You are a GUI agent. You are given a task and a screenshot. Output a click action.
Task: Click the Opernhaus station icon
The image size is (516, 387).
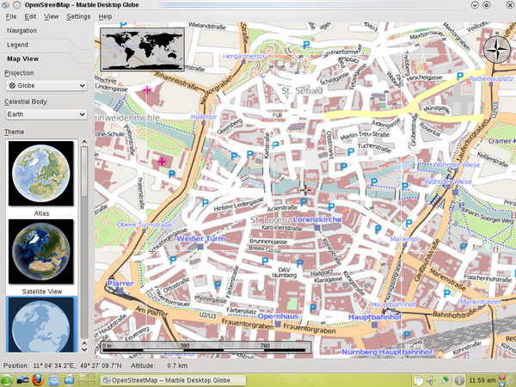[278, 324]
